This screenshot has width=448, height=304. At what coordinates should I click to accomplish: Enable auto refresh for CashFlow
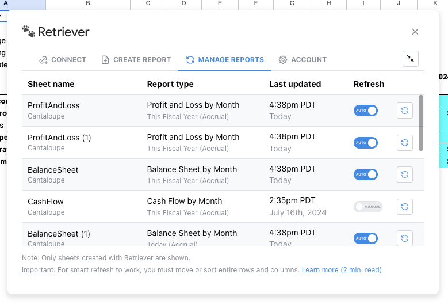(x=368, y=206)
